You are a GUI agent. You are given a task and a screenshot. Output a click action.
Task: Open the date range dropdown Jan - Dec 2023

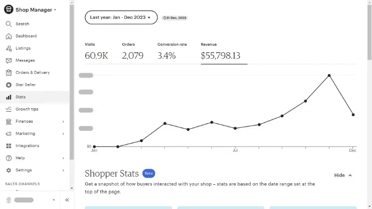pos(121,17)
